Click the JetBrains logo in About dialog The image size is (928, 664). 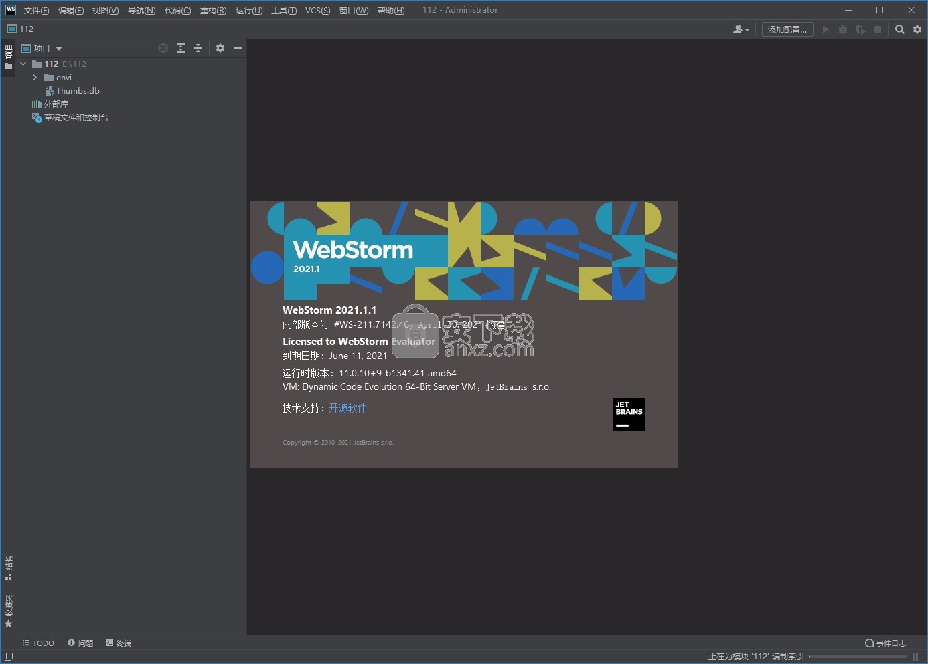coord(629,415)
